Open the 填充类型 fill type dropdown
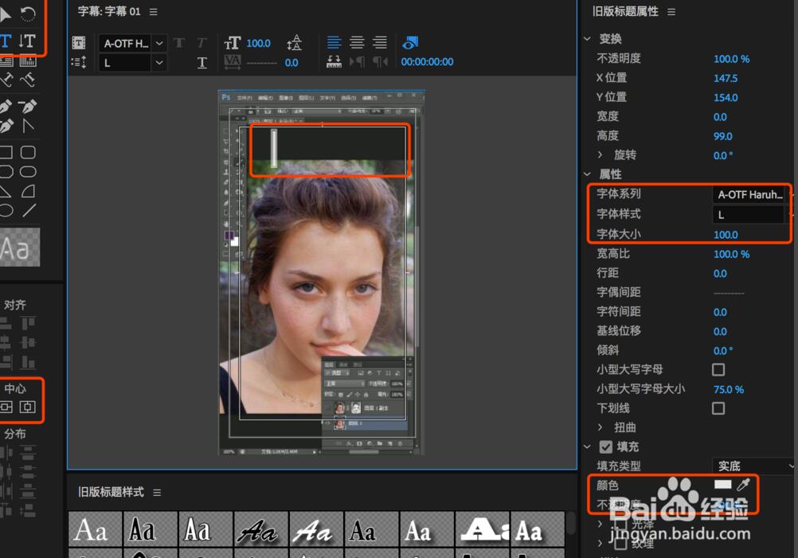 point(753,466)
